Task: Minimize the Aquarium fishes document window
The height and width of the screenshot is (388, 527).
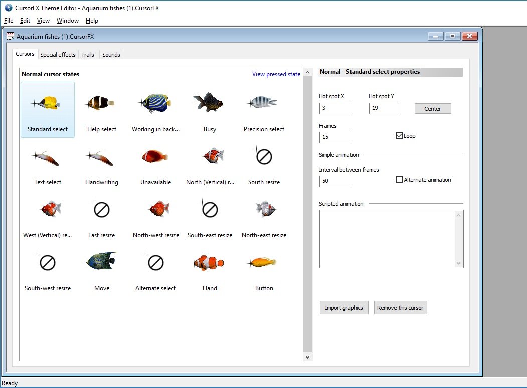Action: tap(436, 36)
